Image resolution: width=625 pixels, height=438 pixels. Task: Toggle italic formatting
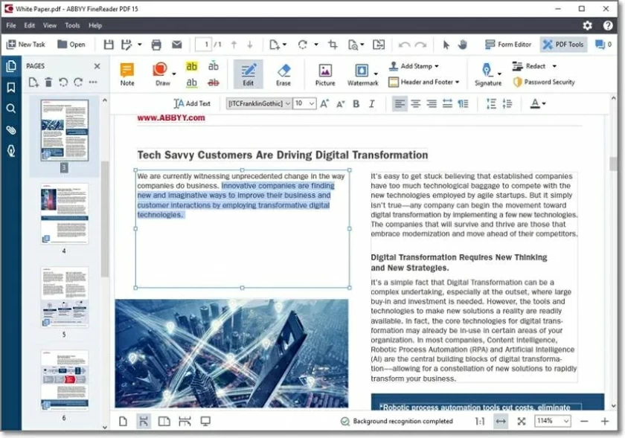(x=371, y=104)
